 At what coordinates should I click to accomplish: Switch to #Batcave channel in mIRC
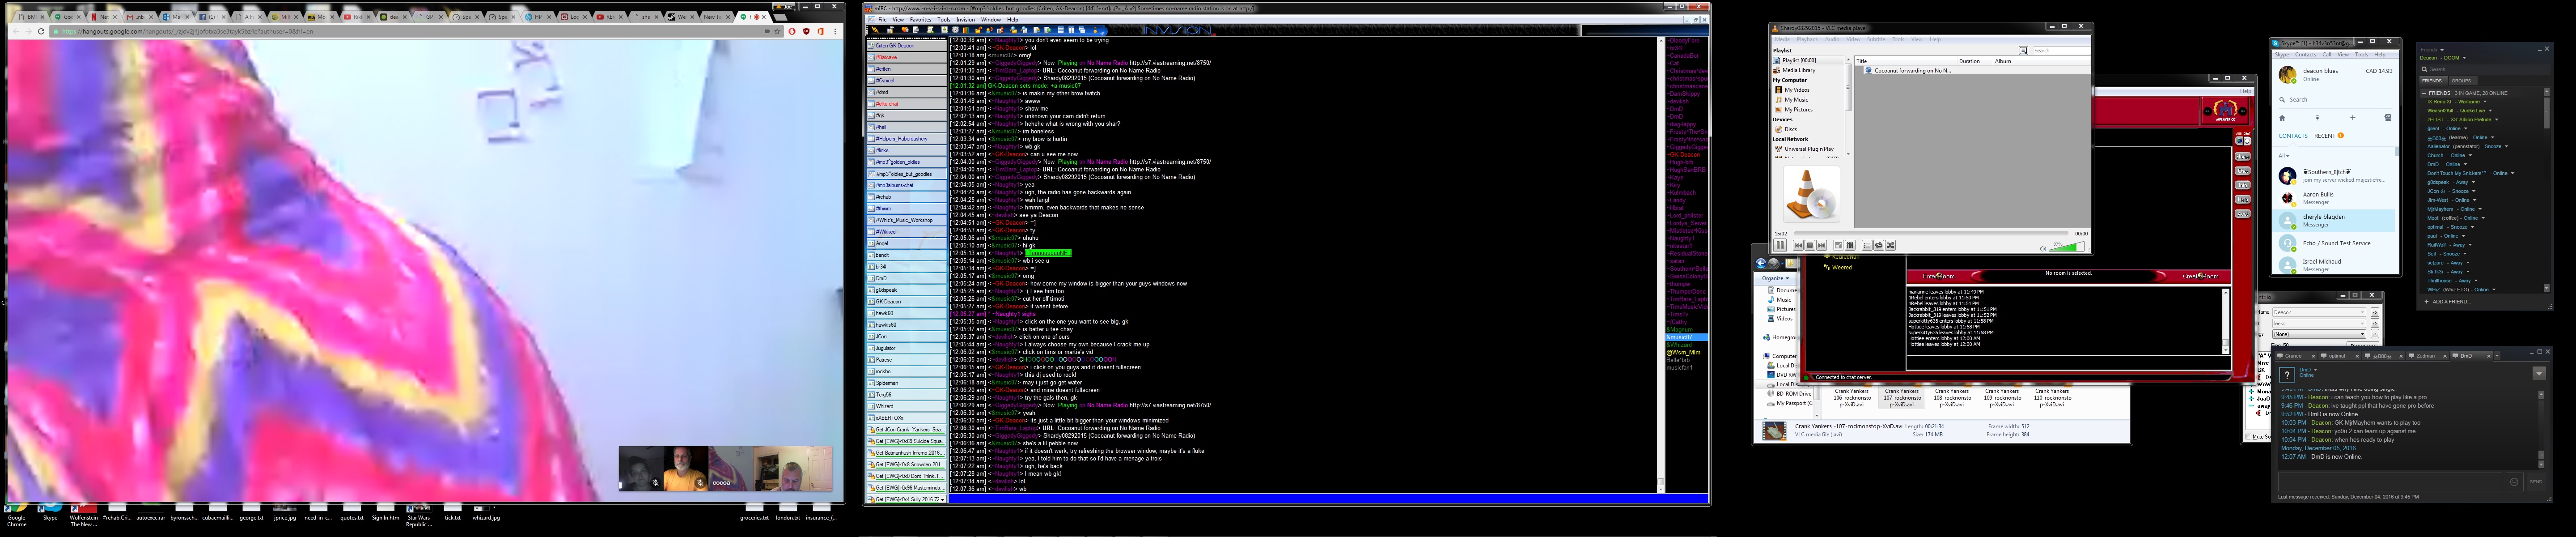(x=907, y=57)
